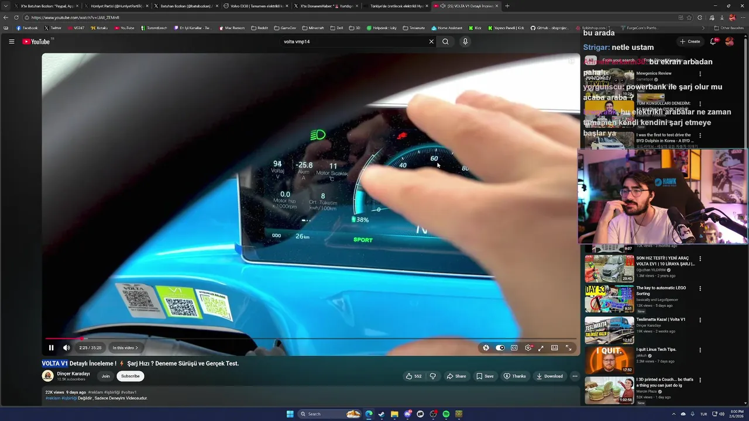749x421 pixels.
Task: Switch to Türkiye'de üretilecek elektrikli tab
Action: pos(396,6)
